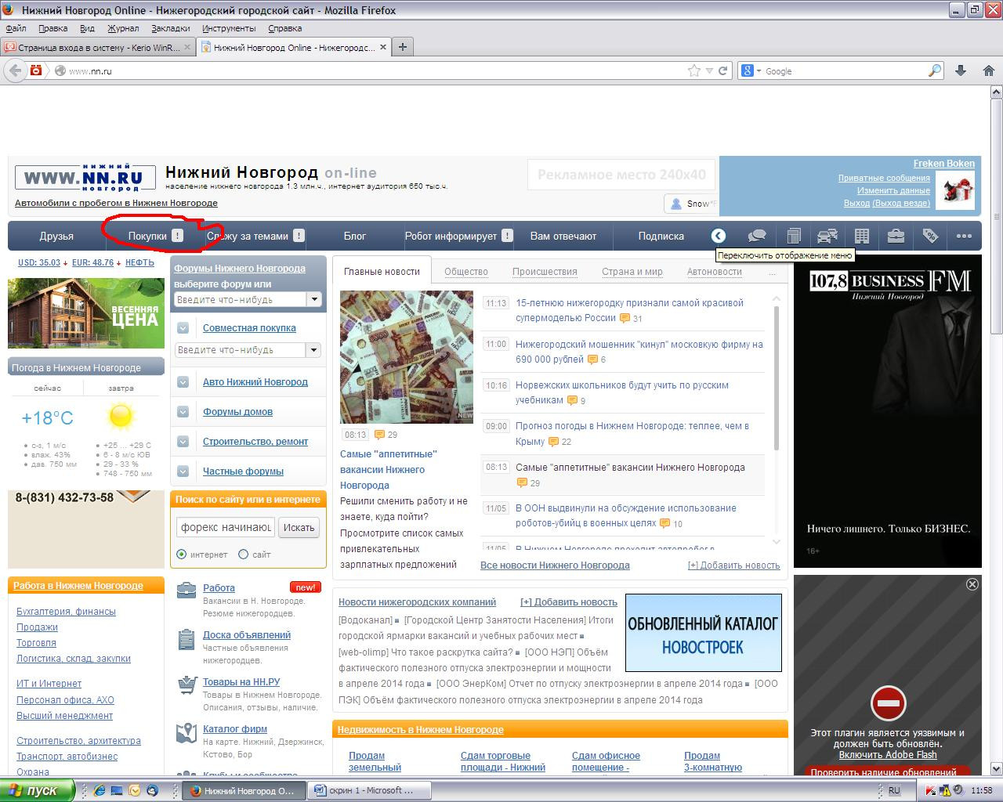Toggle the checkbox next to Частные форумы
1003x802 pixels.
(x=183, y=471)
